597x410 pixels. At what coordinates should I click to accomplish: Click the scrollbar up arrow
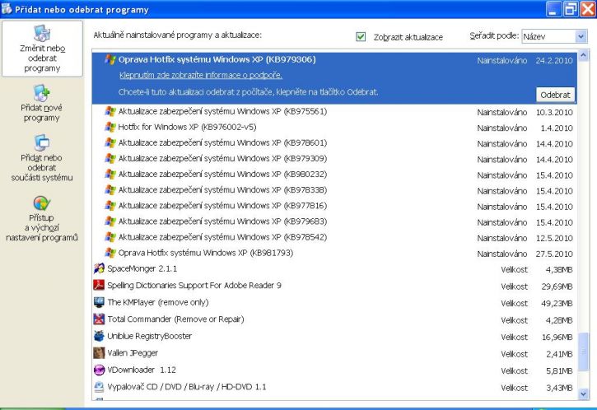pos(583,56)
